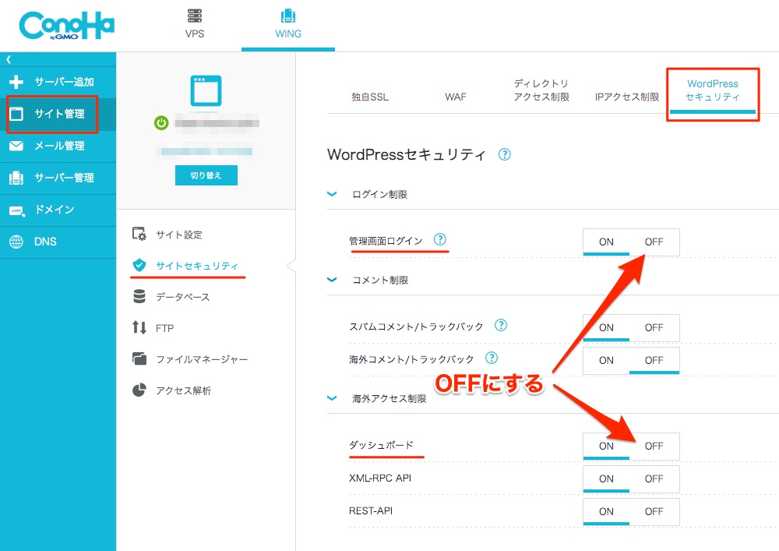Click the サーバー管理 icon
The width and height of the screenshot is (779, 551).
tap(16, 178)
